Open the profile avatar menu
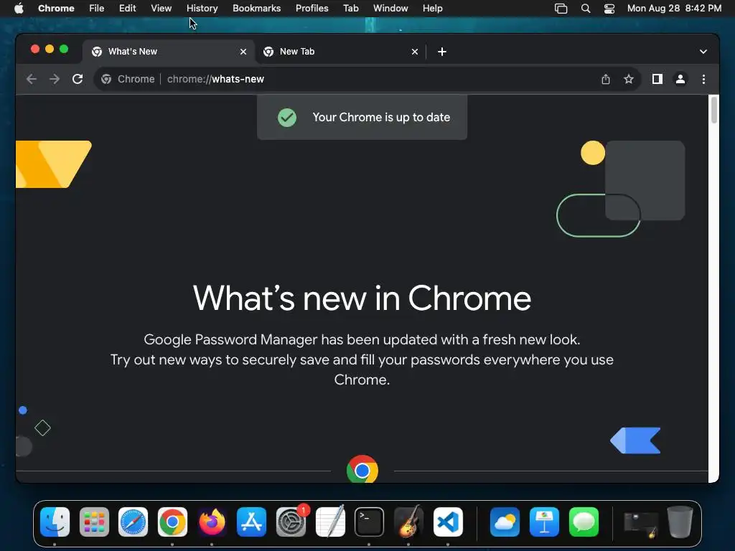 [680, 79]
